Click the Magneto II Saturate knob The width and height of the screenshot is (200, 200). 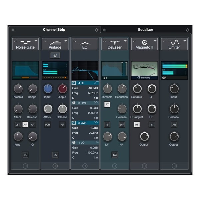coord(137,89)
